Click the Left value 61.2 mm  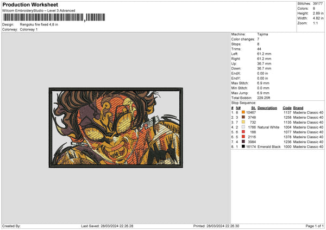coord(264,54)
